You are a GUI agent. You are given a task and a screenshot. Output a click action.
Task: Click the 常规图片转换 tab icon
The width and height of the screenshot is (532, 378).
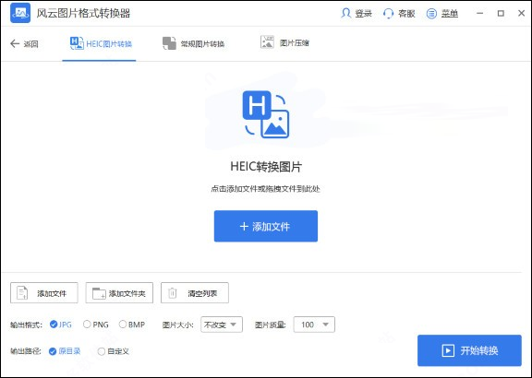(x=169, y=43)
